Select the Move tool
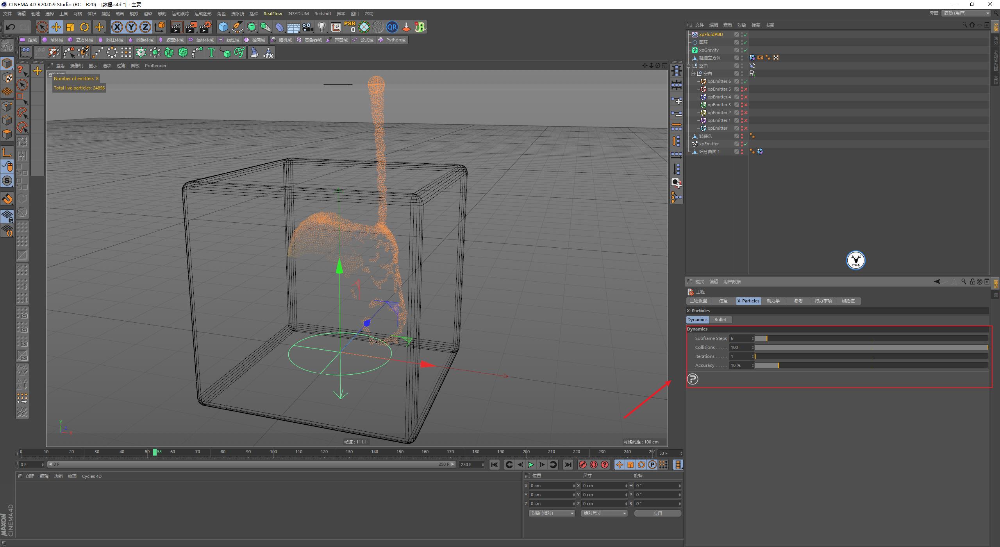This screenshot has width=1000, height=547. click(56, 27)
